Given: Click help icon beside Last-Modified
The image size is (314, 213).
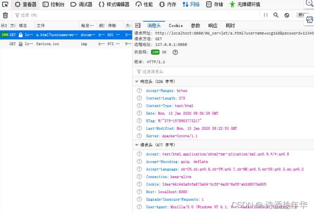Looking at the screenshot, I should click(x=140, y=128).
